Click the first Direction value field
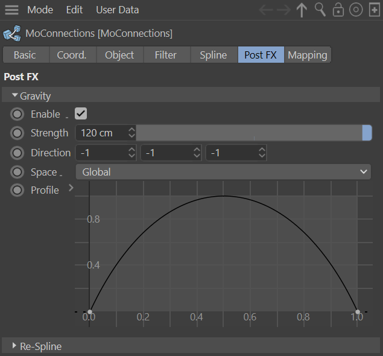 [x=100, y=153]
